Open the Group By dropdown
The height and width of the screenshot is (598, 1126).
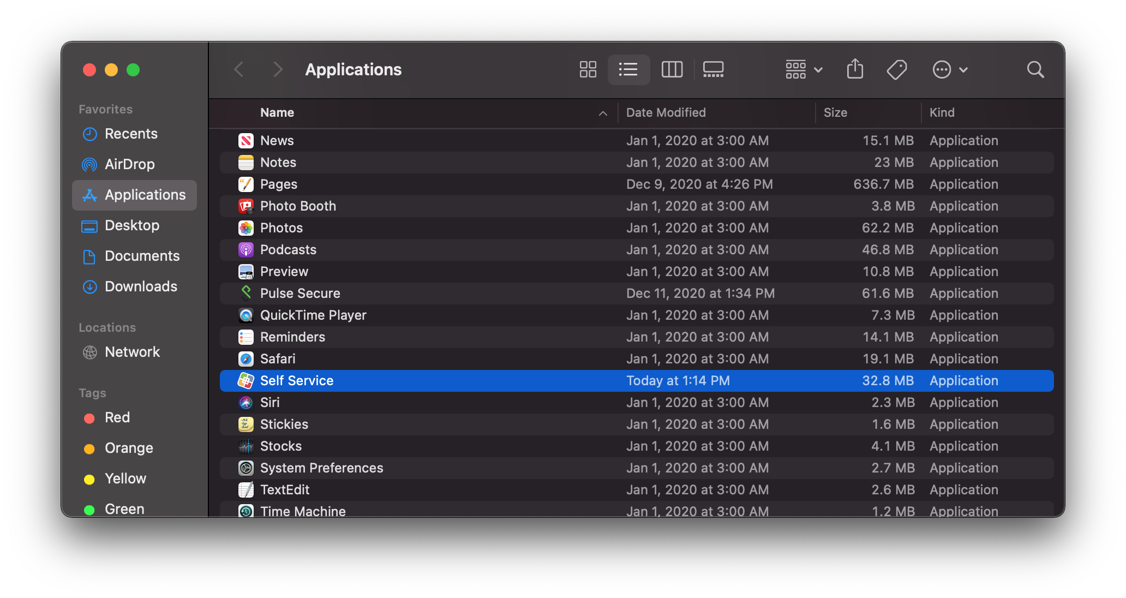(804, 69)
